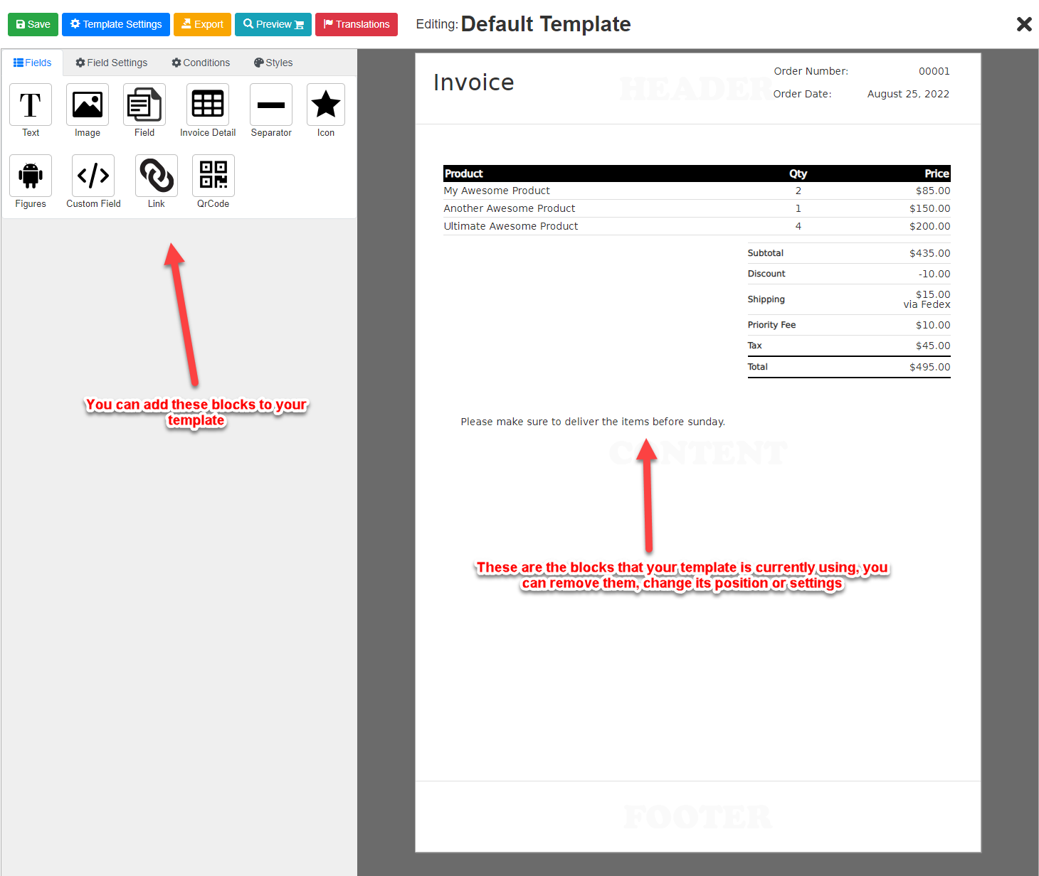The image size is (1039, 876).
Task: Add a Separator block
Action: click(x=270, y=109)
